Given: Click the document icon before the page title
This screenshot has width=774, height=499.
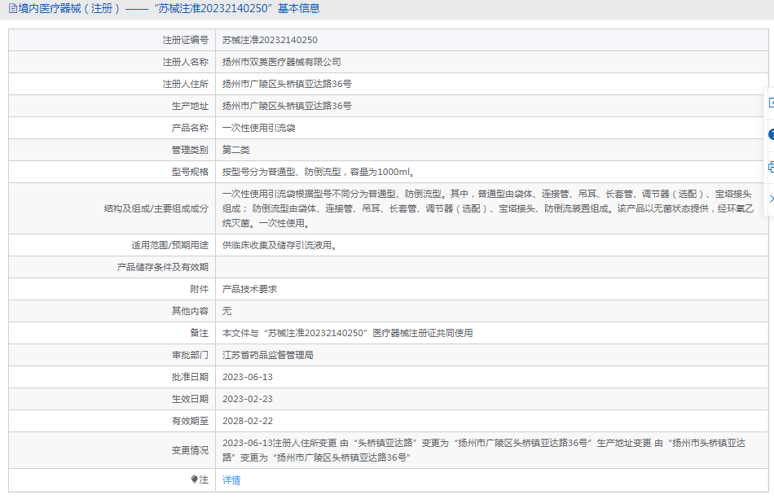Looking at the screenshot, I should click(x=13, y=8).
